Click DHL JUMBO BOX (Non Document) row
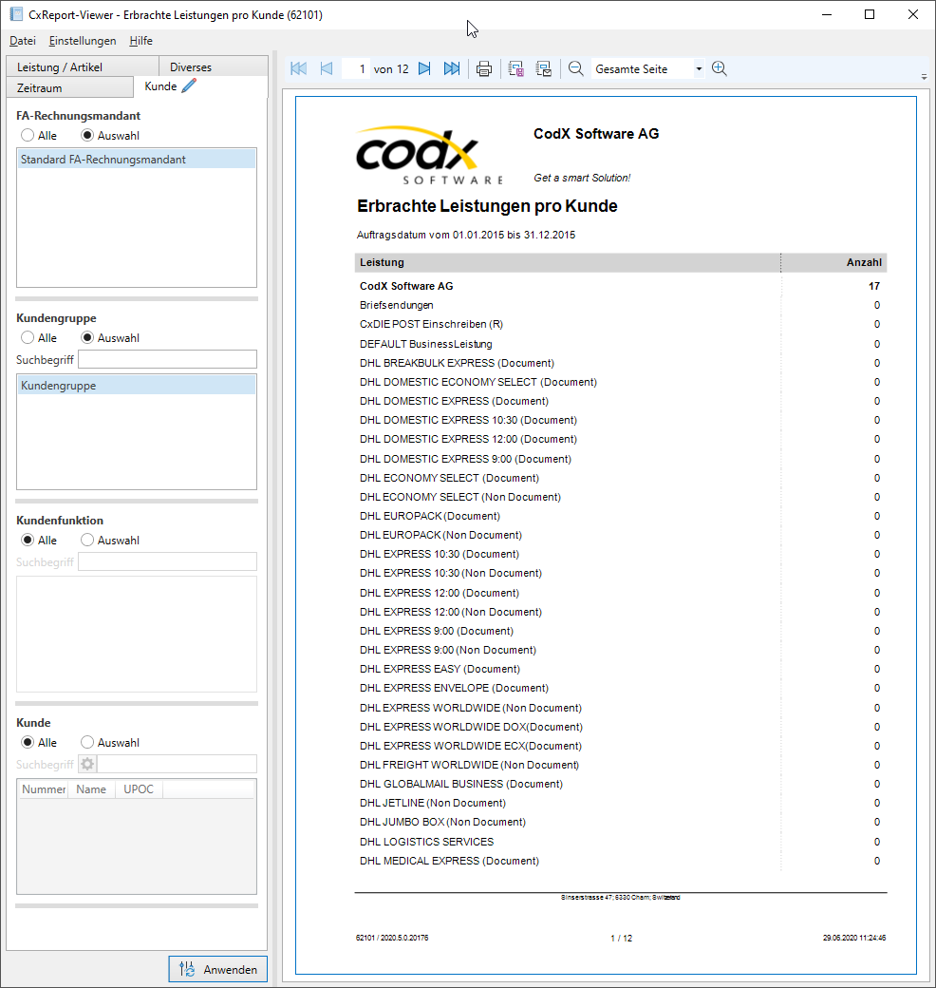 620,822
